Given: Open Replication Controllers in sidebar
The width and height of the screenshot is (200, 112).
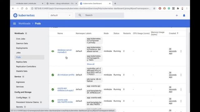Looking at the screenshot, I should click(26, 67).
